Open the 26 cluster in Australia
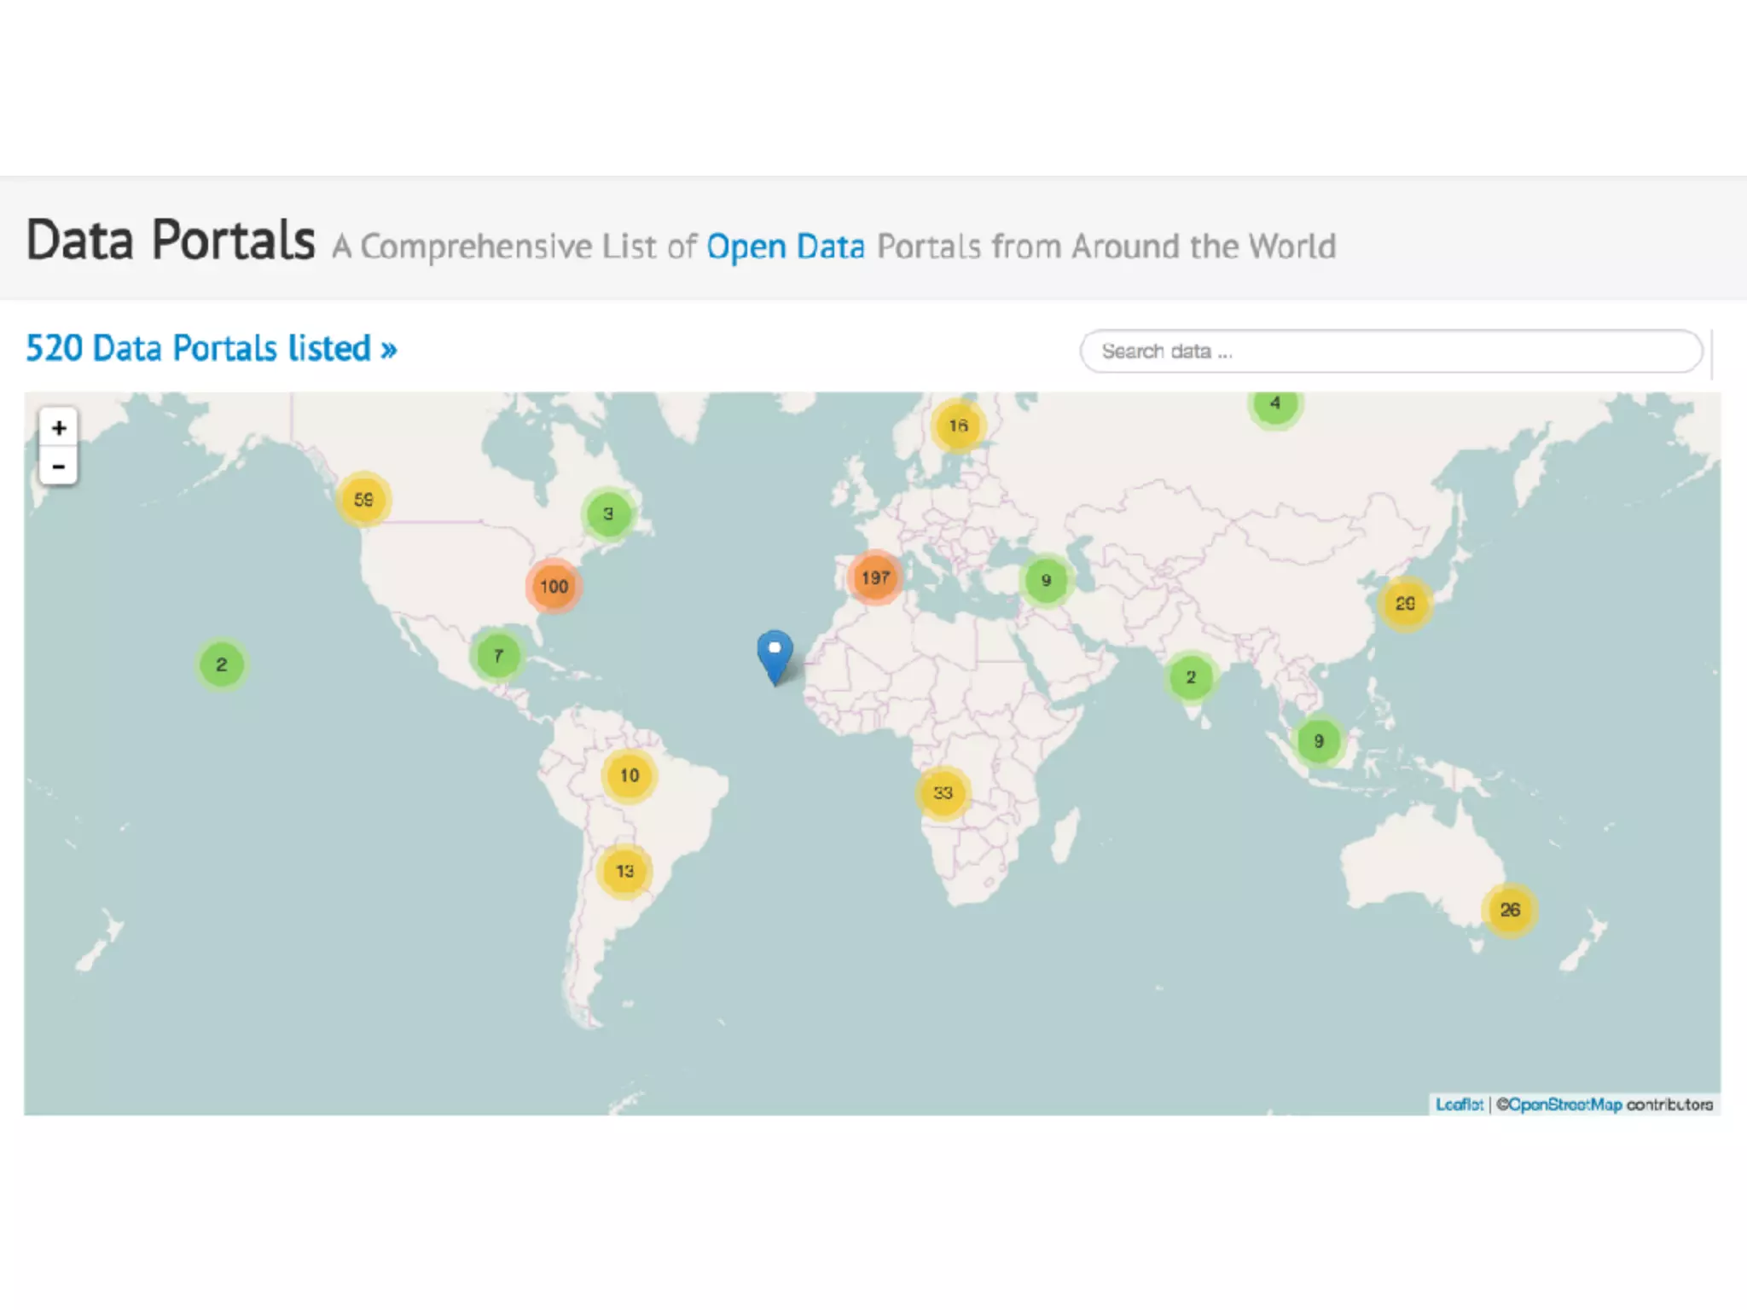This screenshot has height=1310, width=1747. point(1510,910)
